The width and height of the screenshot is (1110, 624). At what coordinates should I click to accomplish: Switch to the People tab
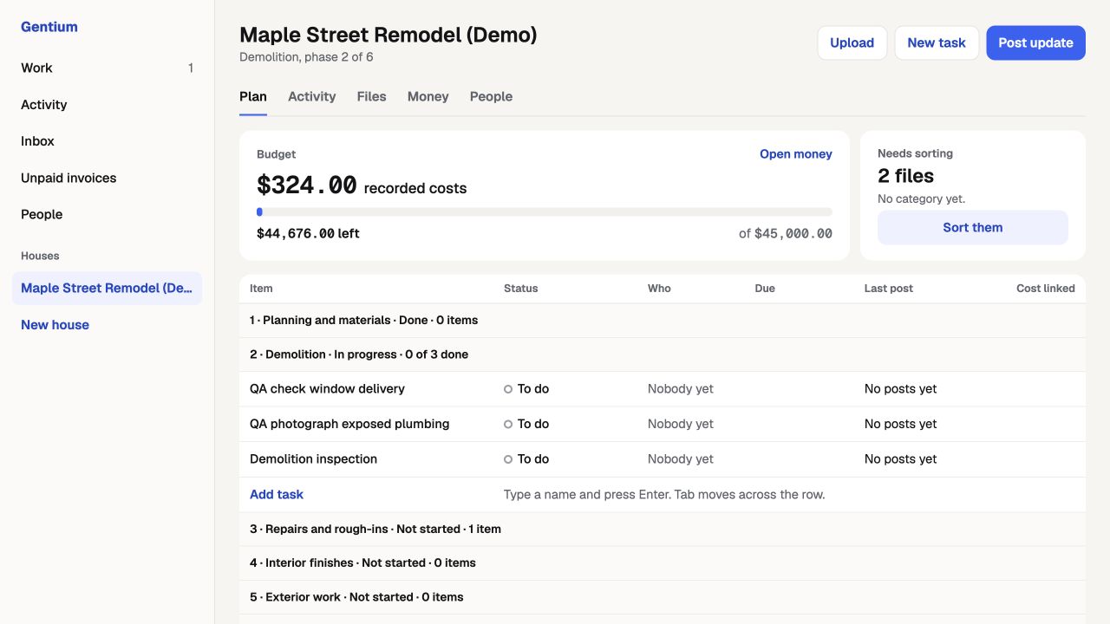(491, 97)
